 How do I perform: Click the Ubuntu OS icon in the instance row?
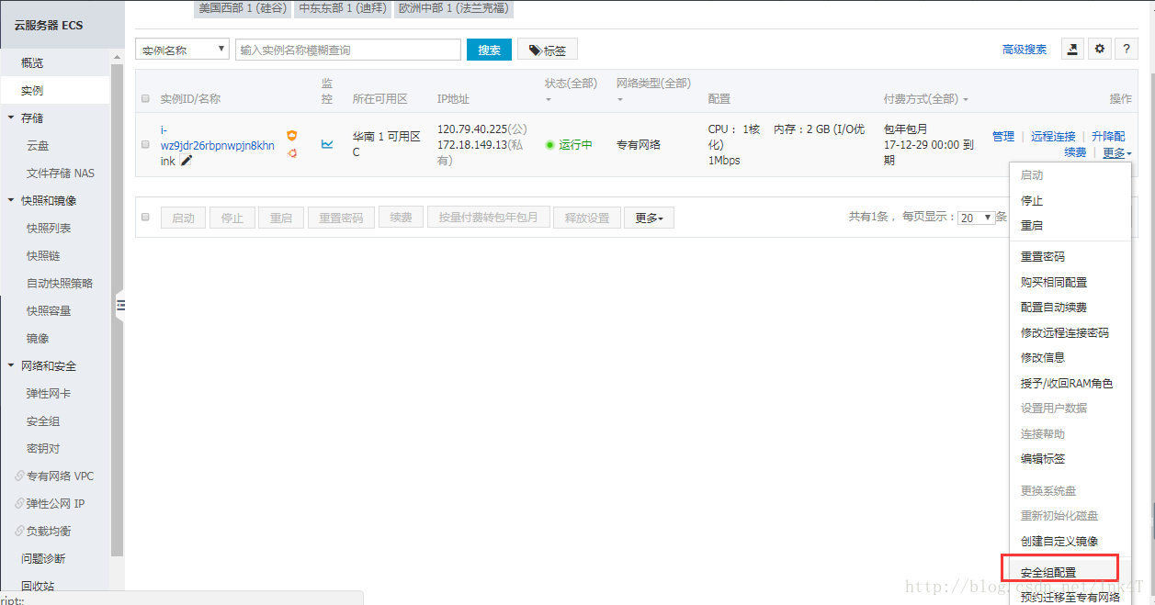click(x=292, y=153)
